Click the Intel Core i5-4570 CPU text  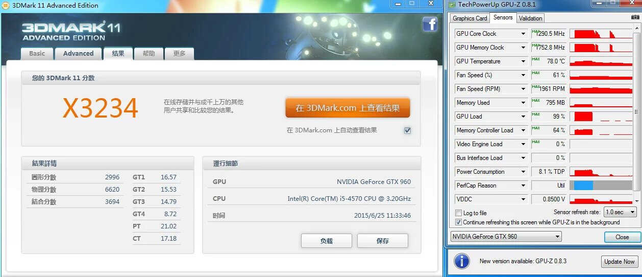tap(349, 199)
